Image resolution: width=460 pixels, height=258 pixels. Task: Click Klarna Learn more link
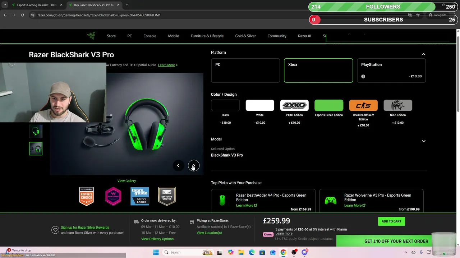[x=284, y=234]
